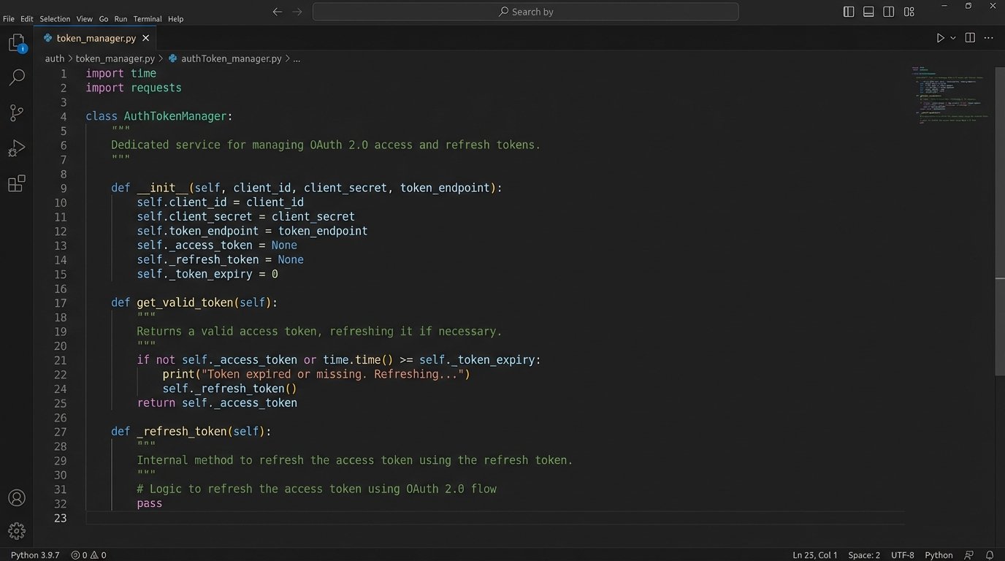Open Run and Debug view

click(17, 148)
